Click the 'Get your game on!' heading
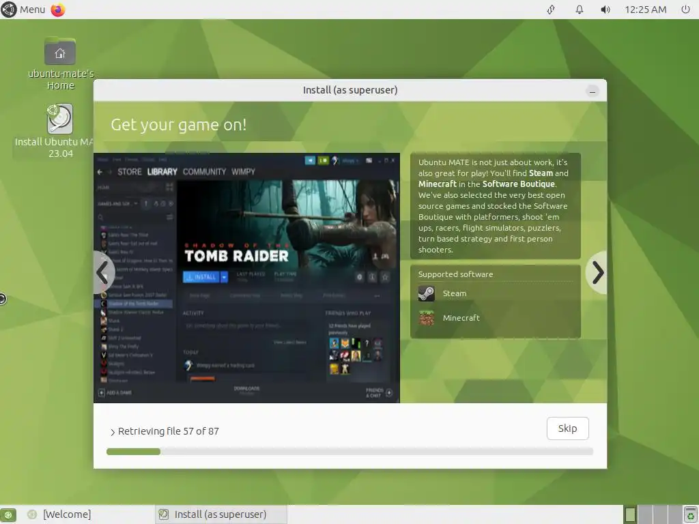699x524 pixels. [x=178, y=125]
